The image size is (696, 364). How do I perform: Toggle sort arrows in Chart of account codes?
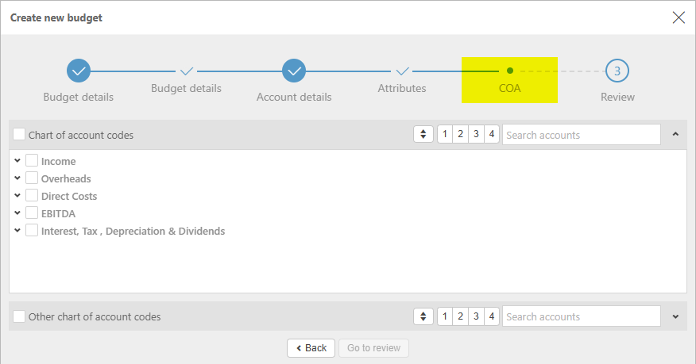click(423, 135)
